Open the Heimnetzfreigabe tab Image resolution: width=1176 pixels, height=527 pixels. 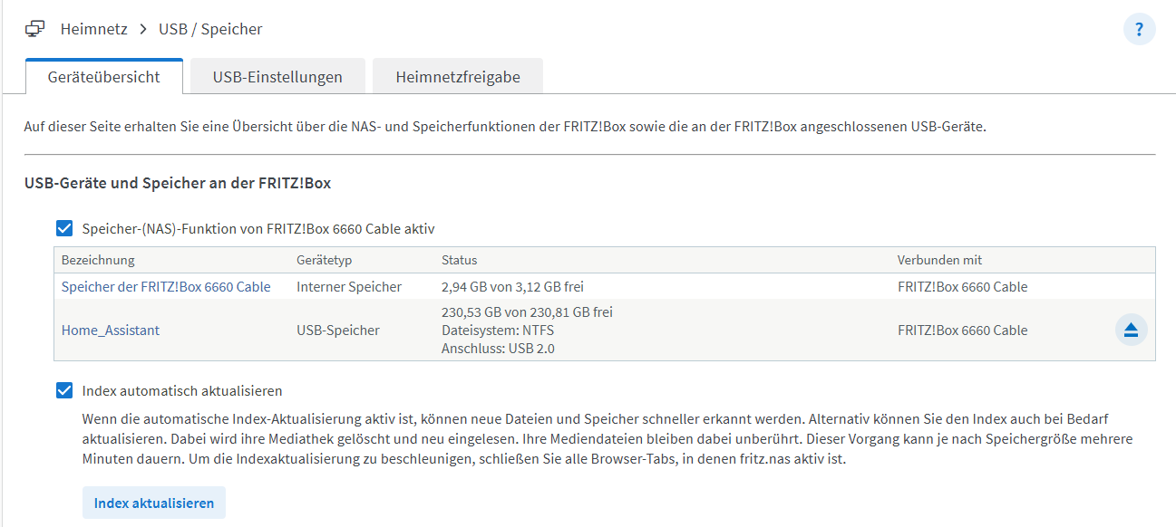(458, 77)
